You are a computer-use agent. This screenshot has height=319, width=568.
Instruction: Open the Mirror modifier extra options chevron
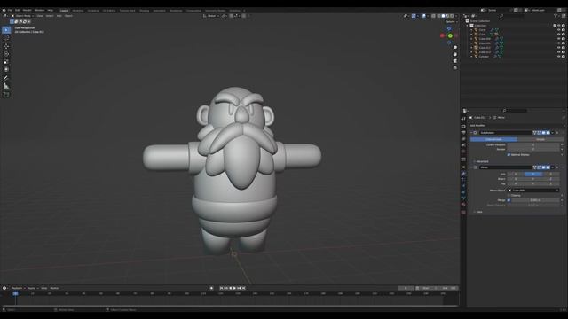[x=552, y=167]
